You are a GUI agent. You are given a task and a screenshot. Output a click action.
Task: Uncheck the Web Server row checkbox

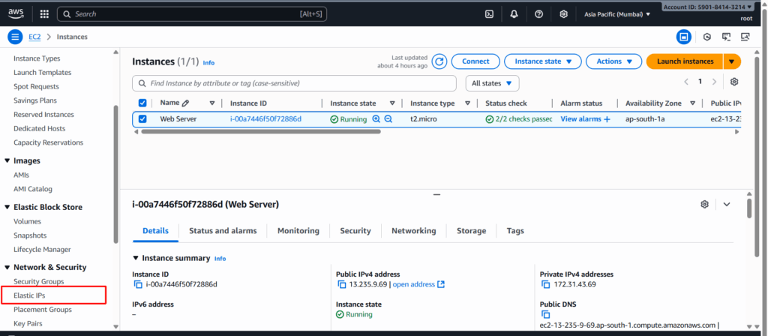tap(142, 118)
